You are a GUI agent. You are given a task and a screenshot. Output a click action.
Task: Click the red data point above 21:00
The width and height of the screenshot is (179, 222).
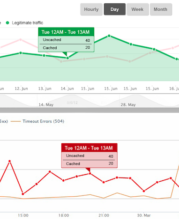[104, 182]
